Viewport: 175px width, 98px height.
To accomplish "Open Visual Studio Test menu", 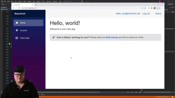I will (34, 1).
